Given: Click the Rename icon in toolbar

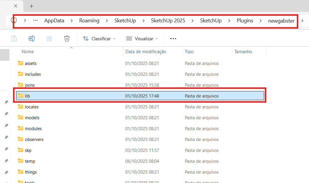Looking at the screenshot, I should (x=32, y=38).
